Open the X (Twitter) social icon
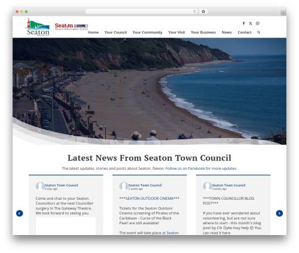 [x=251, y=23]
